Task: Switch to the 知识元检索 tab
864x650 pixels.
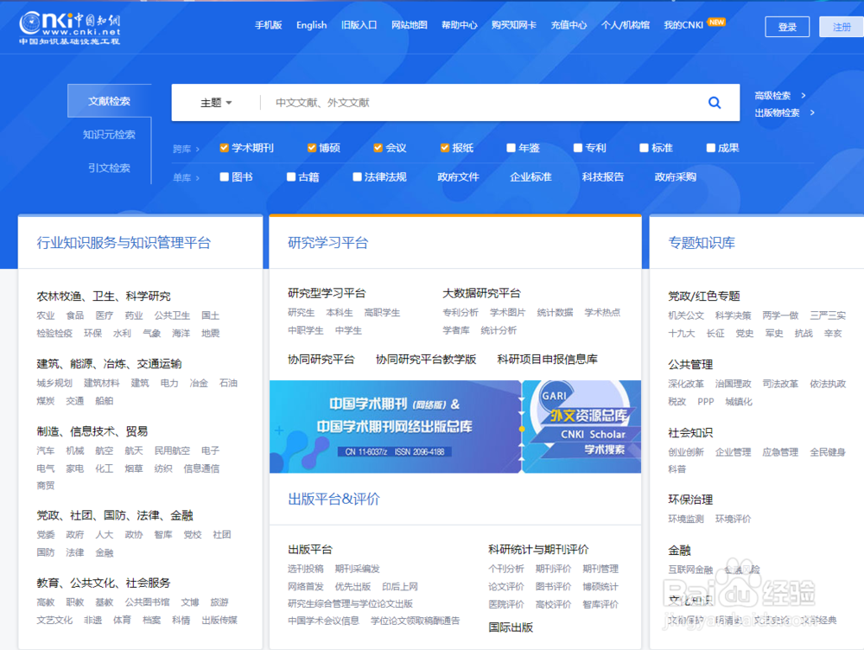Action: (x=110, y=134)
